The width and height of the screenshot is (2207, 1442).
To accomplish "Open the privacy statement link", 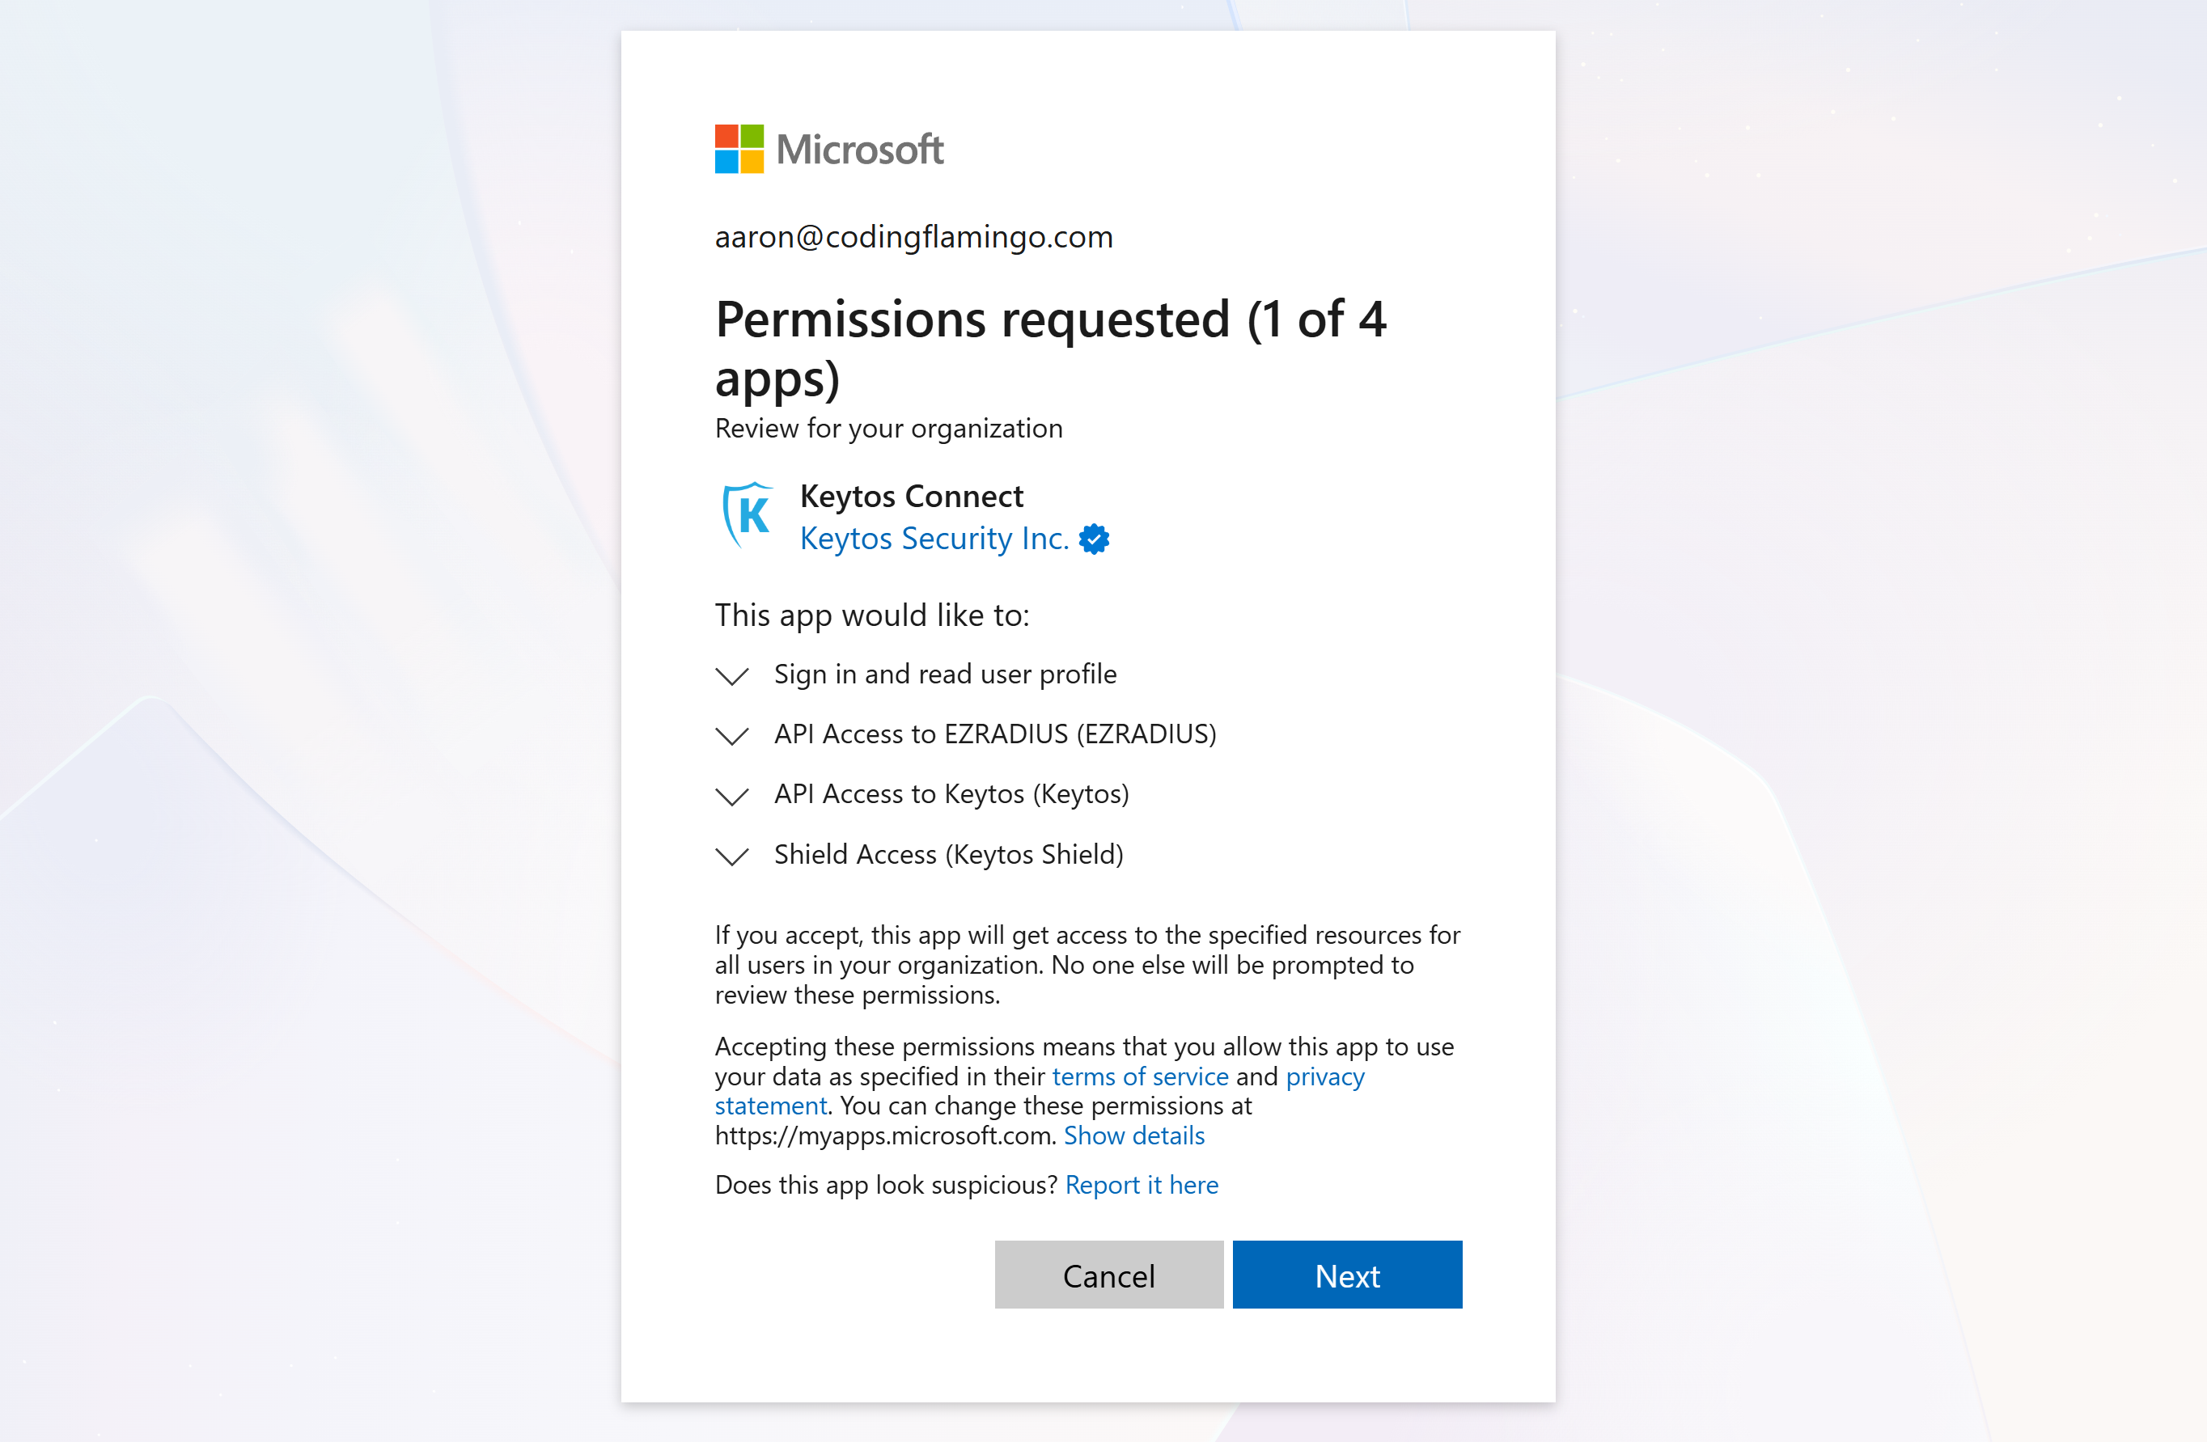I will coord(1040,1091).
